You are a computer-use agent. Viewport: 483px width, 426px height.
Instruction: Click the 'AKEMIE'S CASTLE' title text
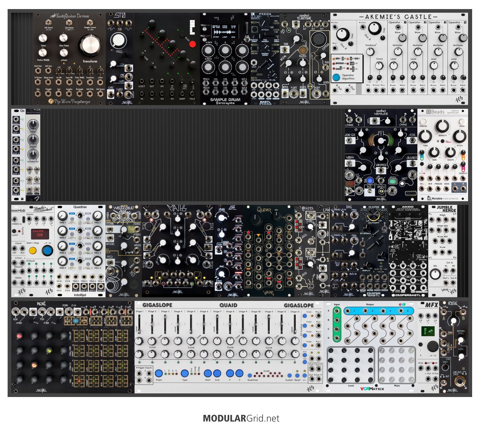[399, 17]
